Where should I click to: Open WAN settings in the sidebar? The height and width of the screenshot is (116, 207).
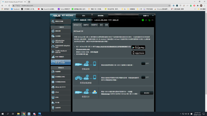[x=61, y=82]
